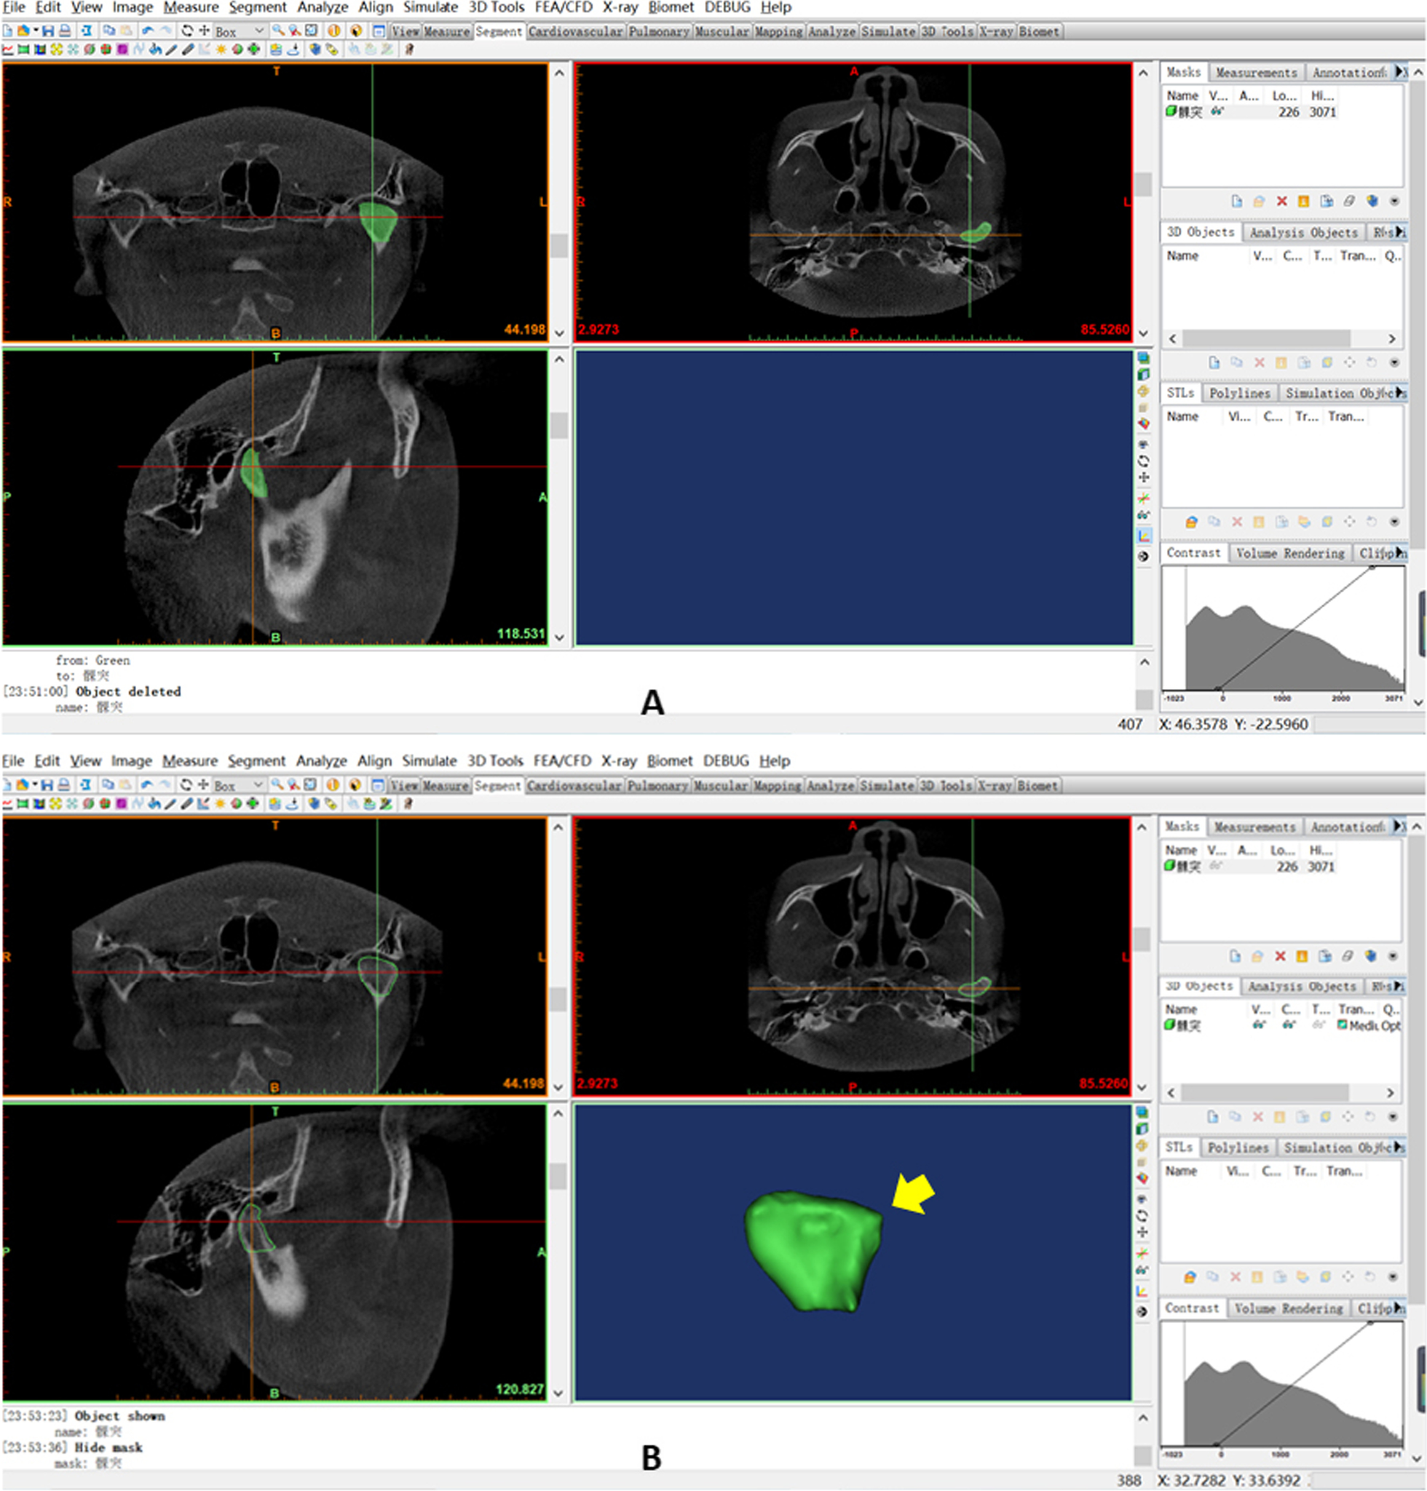Viewport: 1427px width, 1491px height.
Task: Switch to Analysis Objects tab in bottom window
Action: point(1302,986)
